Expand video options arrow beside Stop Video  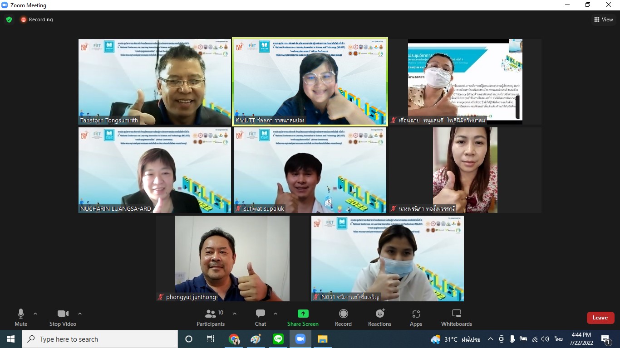80,314
